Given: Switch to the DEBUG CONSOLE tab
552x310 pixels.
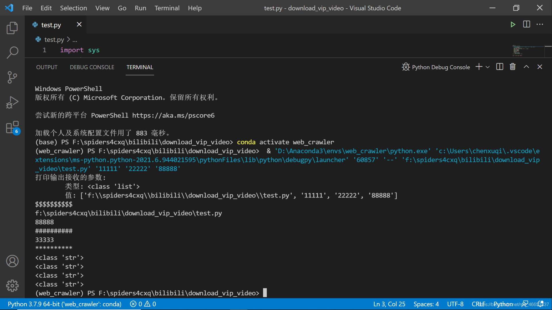Looking at the screenshot, I should [92, 67].
